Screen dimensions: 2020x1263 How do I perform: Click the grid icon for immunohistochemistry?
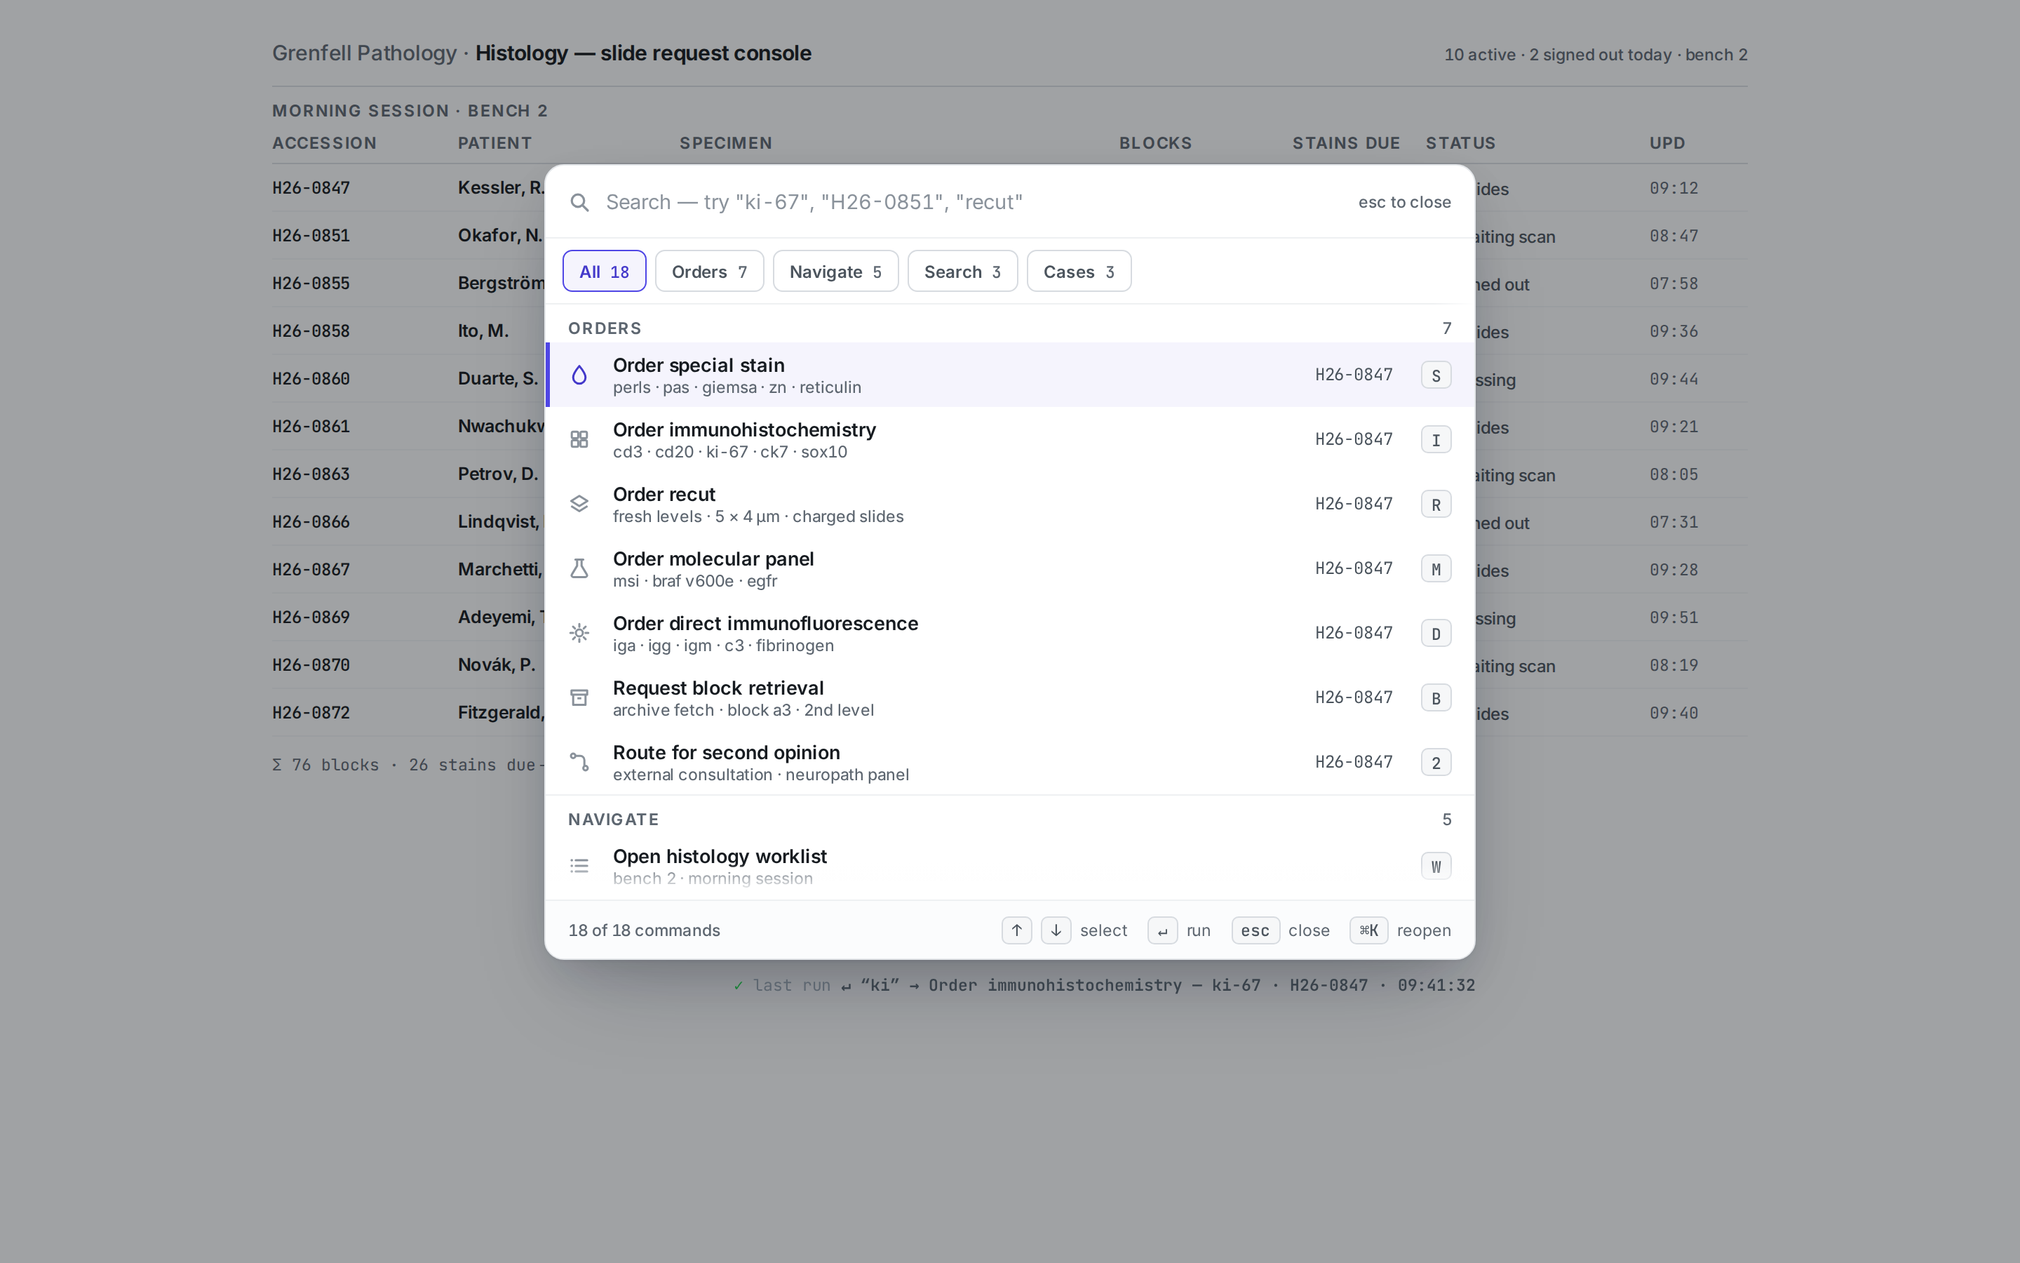click(579, 439)
